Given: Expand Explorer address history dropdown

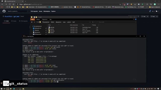Looking at the screenshot, I should (90, 22).
